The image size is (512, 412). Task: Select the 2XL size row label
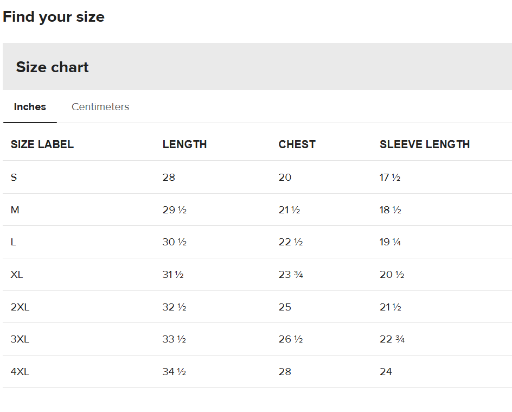tap(20, 307)
